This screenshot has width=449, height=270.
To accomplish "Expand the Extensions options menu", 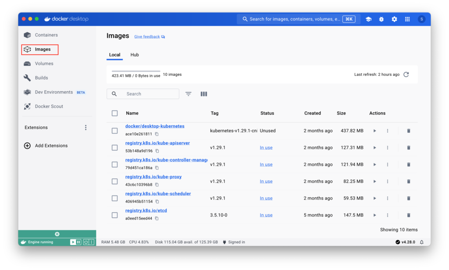I will pyautogui.click(x=86, y=128).
